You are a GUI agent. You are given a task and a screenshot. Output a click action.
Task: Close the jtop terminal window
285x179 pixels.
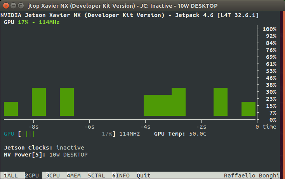[6, 6]
